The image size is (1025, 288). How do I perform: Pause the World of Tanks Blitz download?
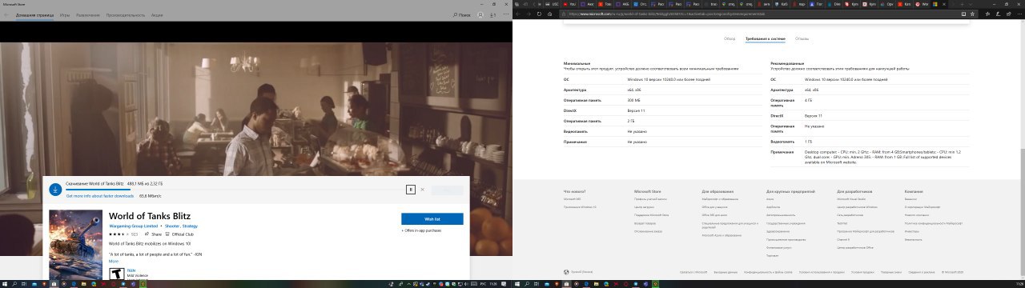(x=410, y=190)
